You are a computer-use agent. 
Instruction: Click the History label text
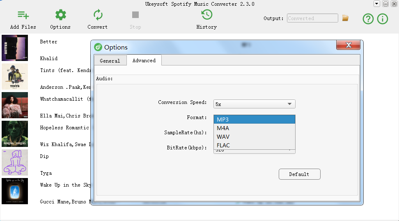206,27
